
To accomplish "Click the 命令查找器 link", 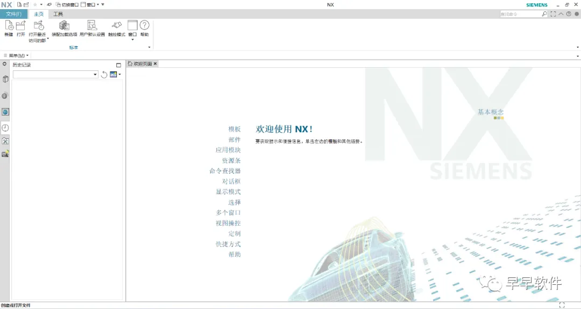I will click(x=225, y=171).
